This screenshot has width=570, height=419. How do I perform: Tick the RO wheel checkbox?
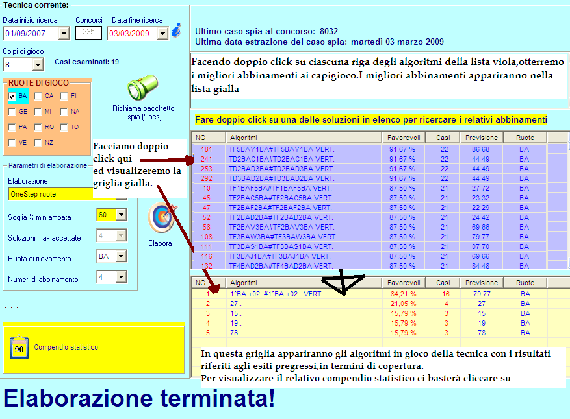(38, 127)
